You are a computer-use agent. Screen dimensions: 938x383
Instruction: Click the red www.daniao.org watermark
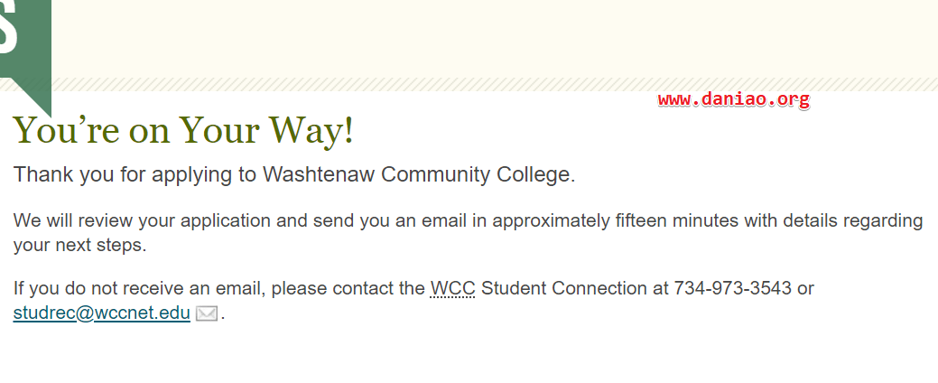point(734,100)
